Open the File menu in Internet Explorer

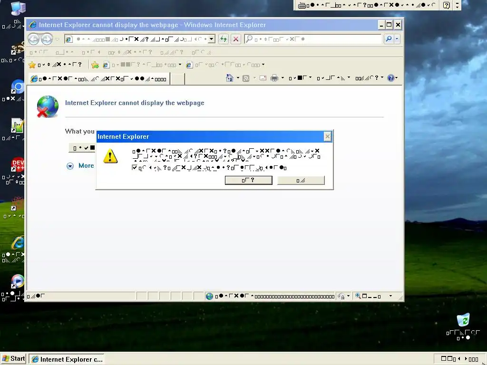coord(39,52)
